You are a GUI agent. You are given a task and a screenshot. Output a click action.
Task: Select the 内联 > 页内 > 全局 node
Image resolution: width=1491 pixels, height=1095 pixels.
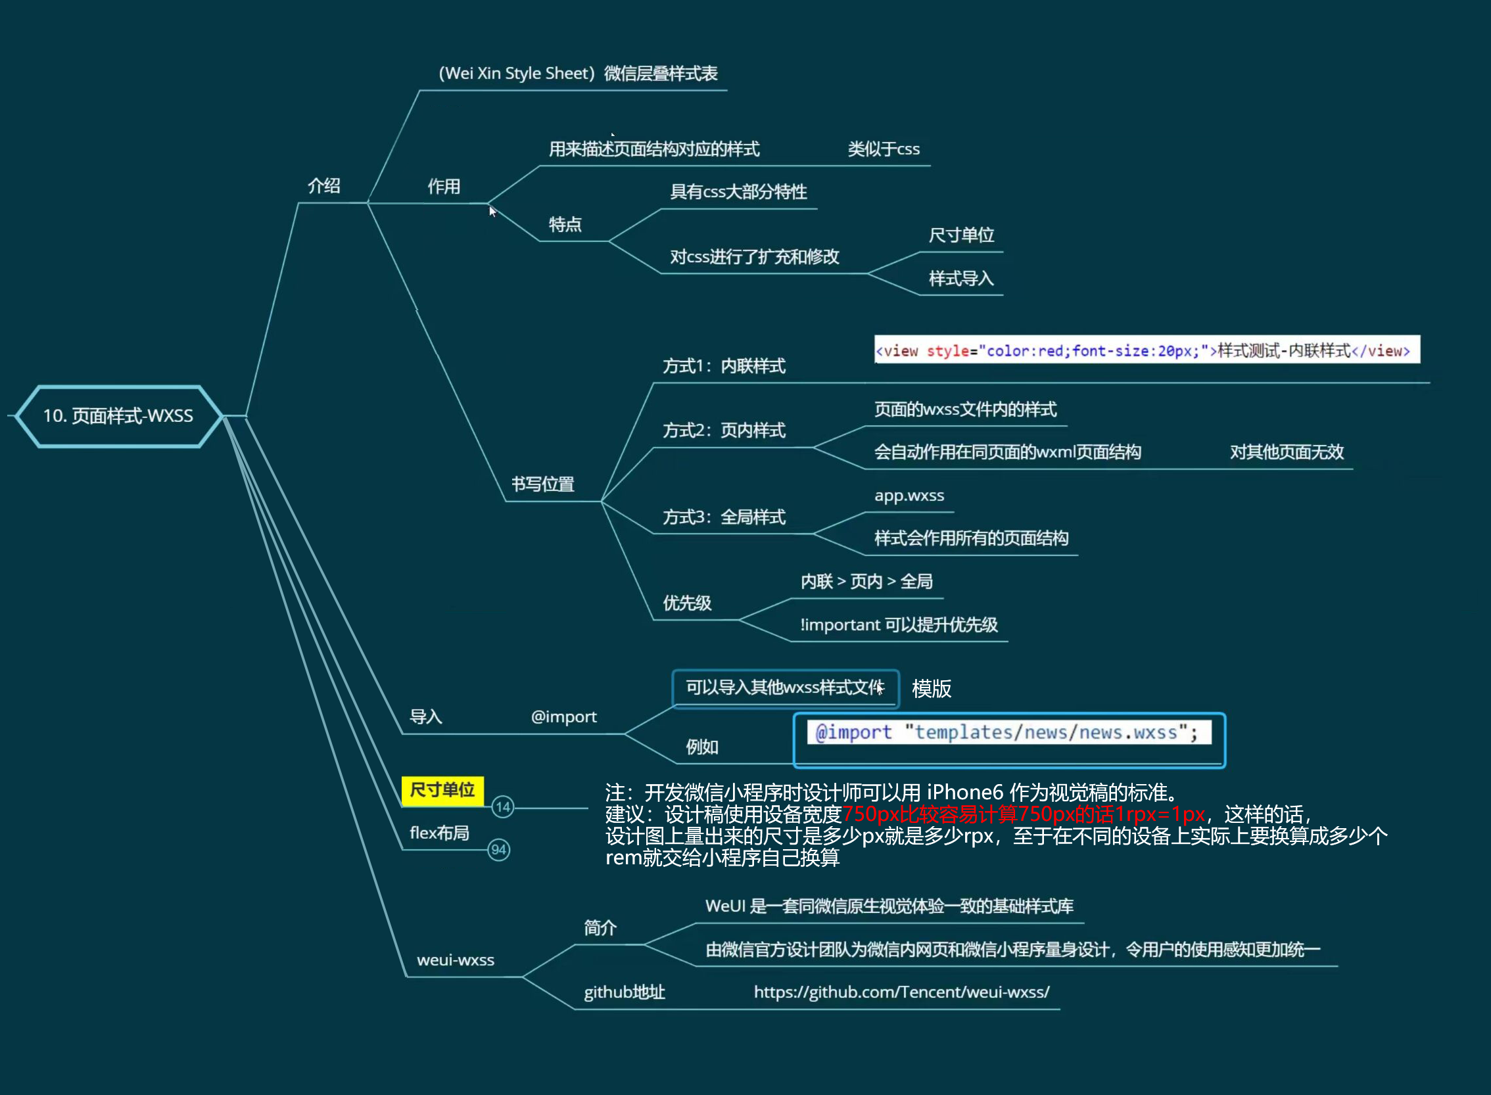(866, 581)
